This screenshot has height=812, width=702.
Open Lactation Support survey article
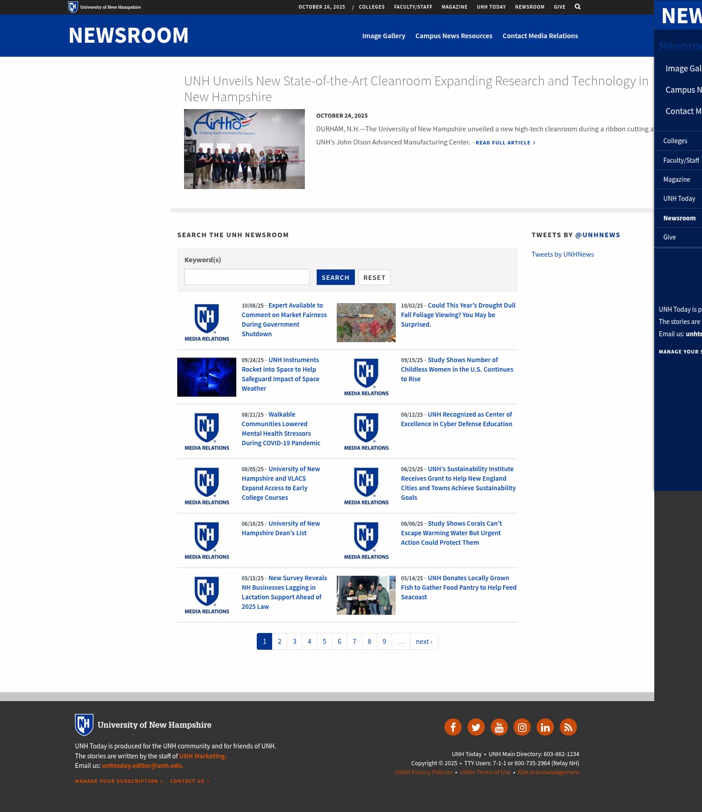(284, 592)
